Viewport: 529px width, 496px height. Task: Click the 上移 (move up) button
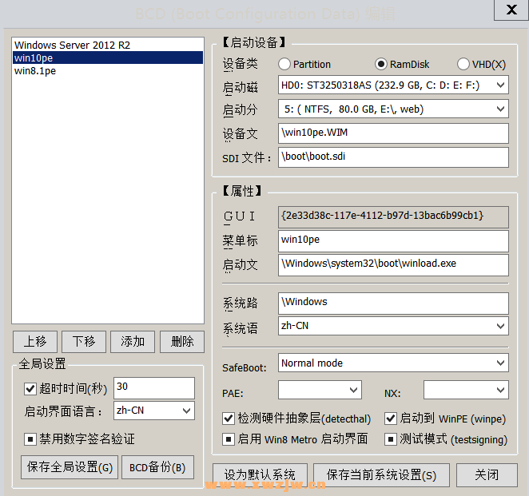pos(35,342)
